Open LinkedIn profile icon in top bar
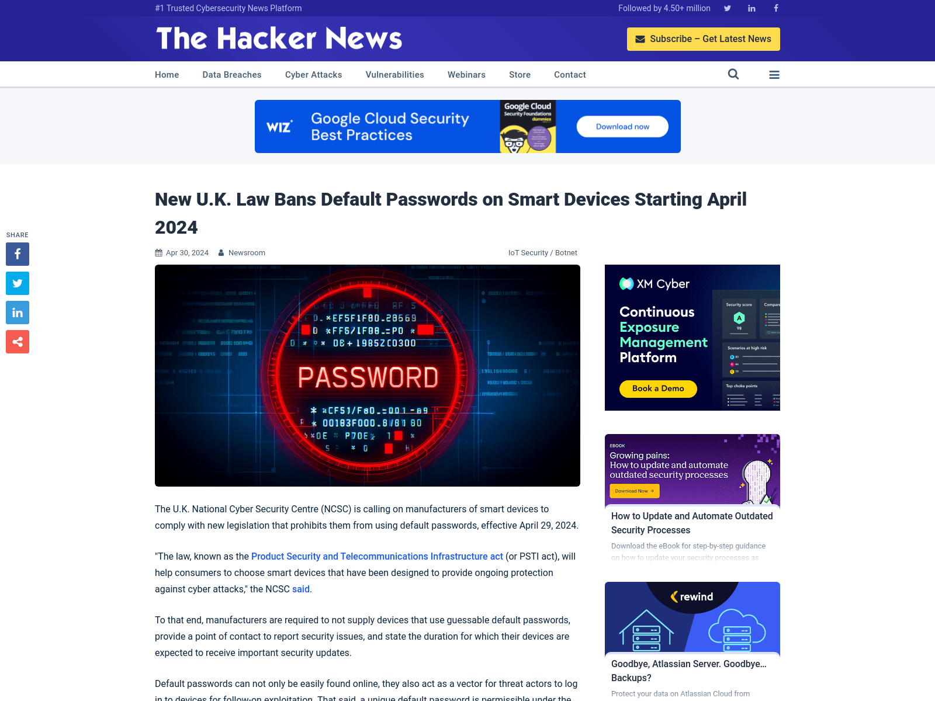This screenshot has width=935, height=701. (x=752, y=8)
